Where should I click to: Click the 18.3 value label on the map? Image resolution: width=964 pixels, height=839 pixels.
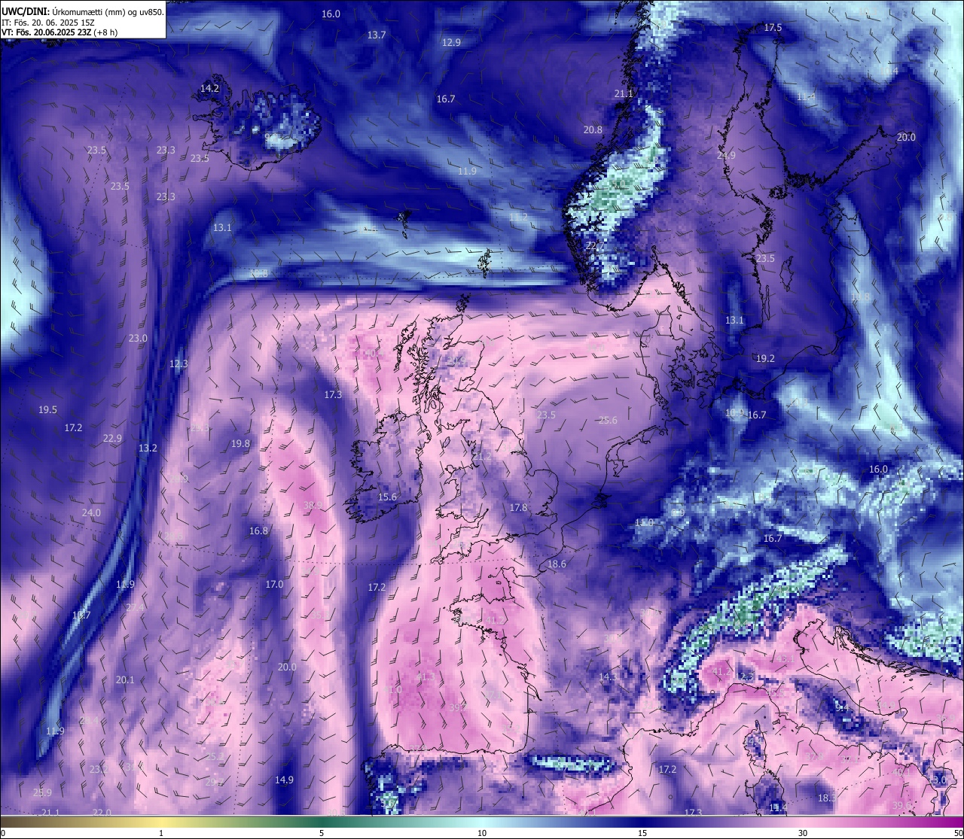tap(827, 798)
